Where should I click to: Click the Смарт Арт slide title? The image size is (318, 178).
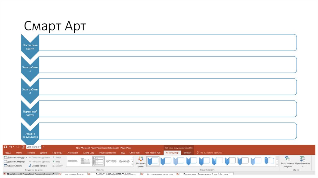pyautogui.click(x=55, y=26)
